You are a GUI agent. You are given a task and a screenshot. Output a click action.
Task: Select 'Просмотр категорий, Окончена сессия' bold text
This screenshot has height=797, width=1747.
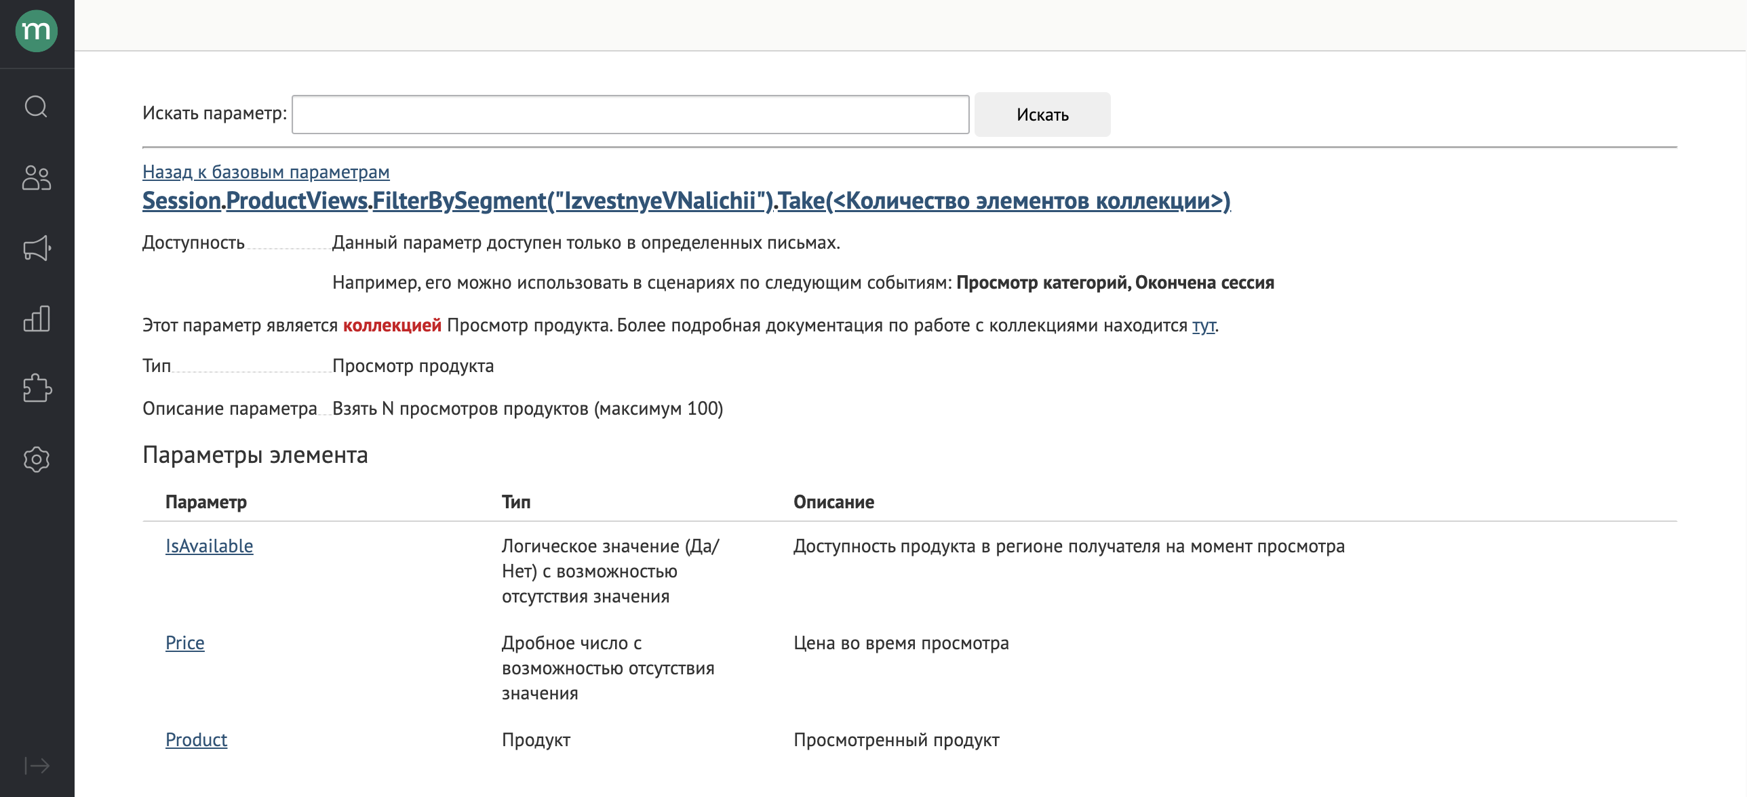pos(1115,283)
